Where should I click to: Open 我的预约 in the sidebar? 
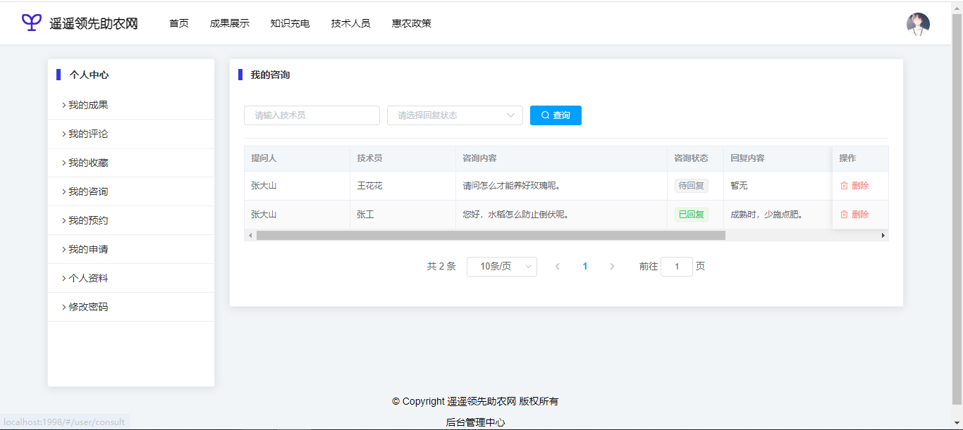pos(88,220)
